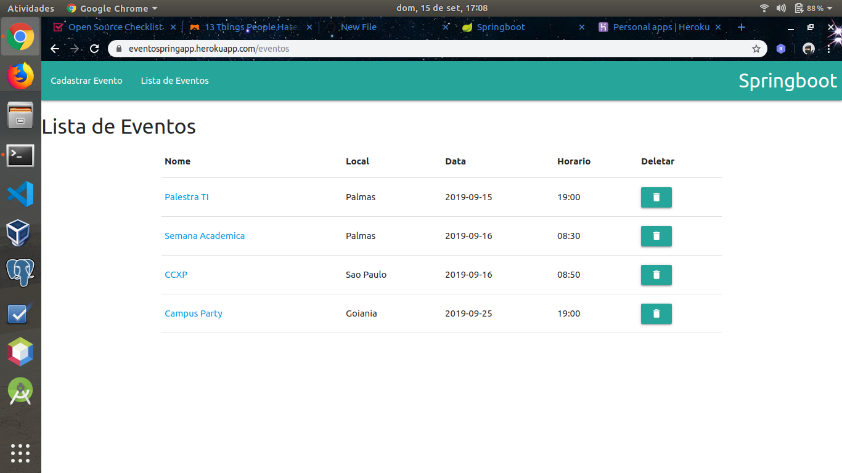842x473 pixels.
Task: Open the clock and calendar in top bar
Action: pos(442,8)
